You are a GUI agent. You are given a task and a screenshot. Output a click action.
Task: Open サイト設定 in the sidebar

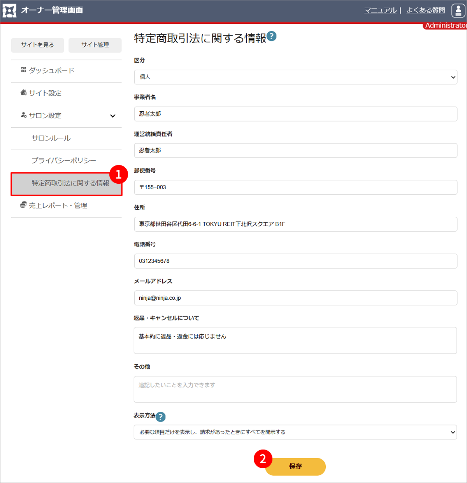tap(45, 93)
